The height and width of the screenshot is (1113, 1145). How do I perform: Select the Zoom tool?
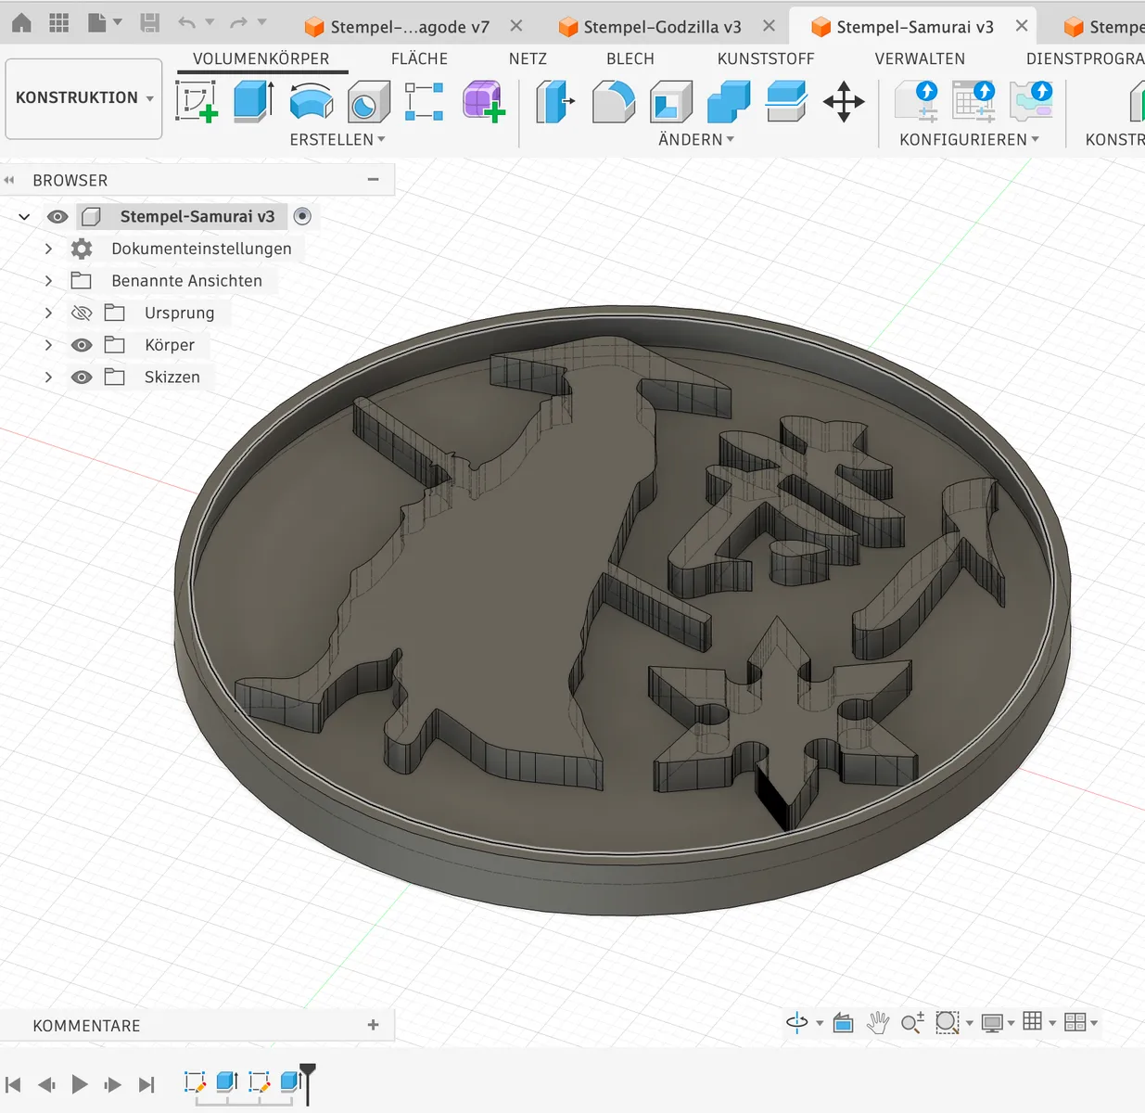point(912,1022)
